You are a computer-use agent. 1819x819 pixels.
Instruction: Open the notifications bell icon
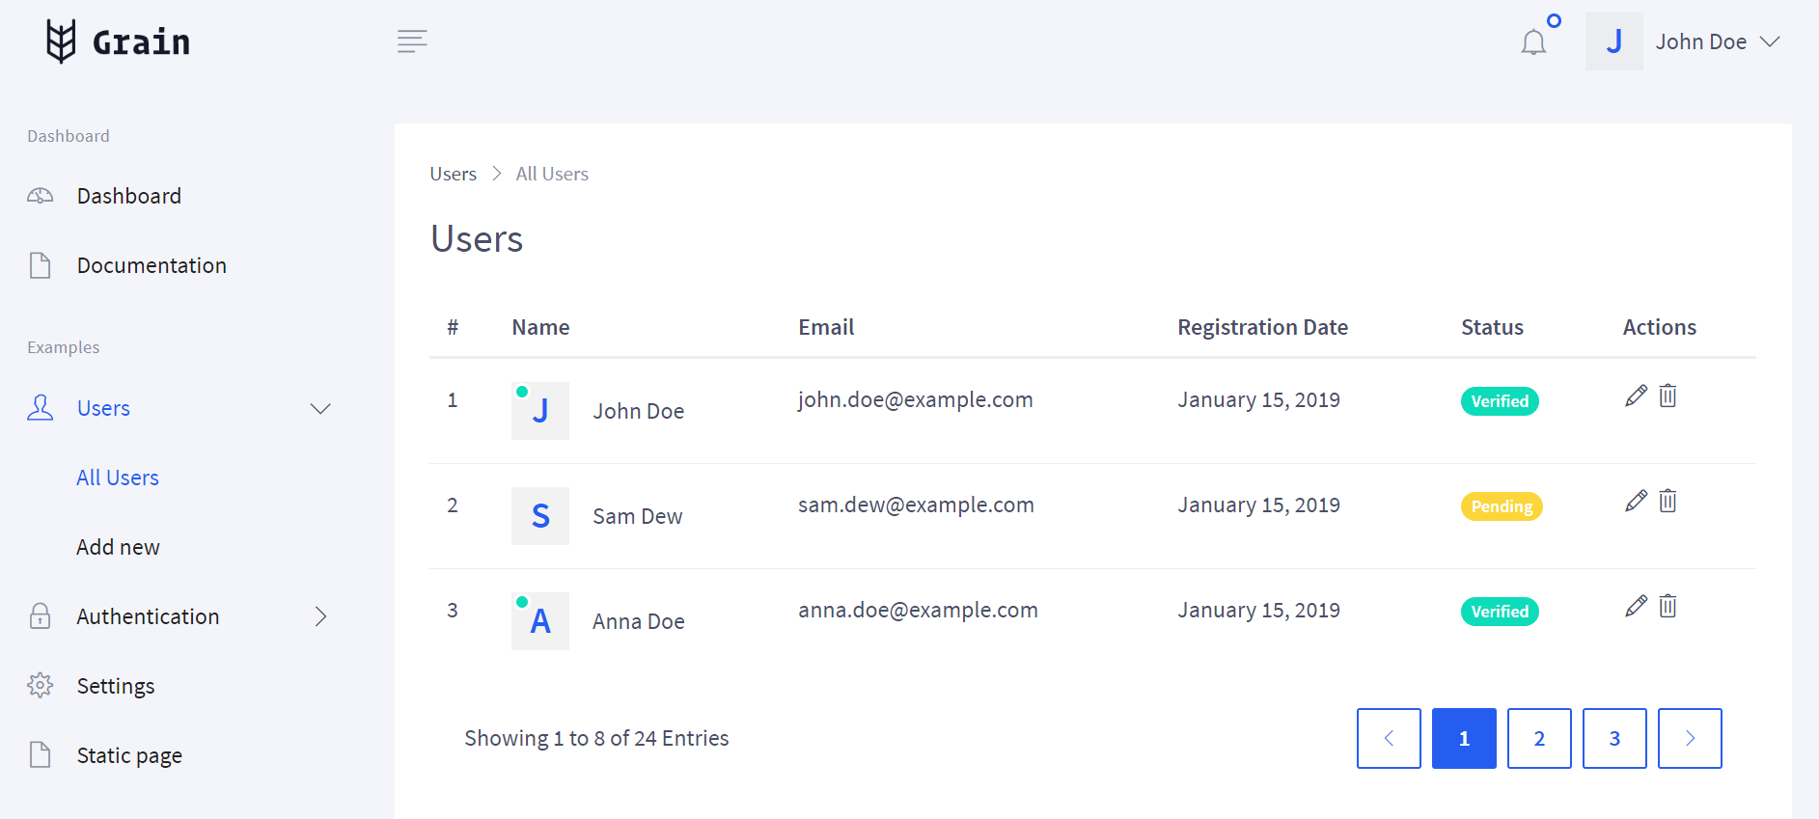coord(1533,42)
